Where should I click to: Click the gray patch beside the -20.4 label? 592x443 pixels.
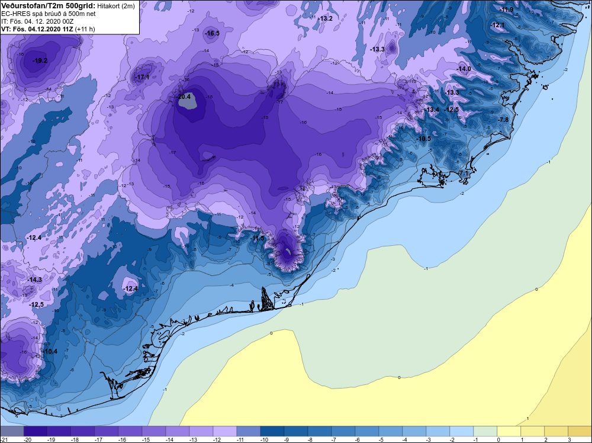(189, 101)
